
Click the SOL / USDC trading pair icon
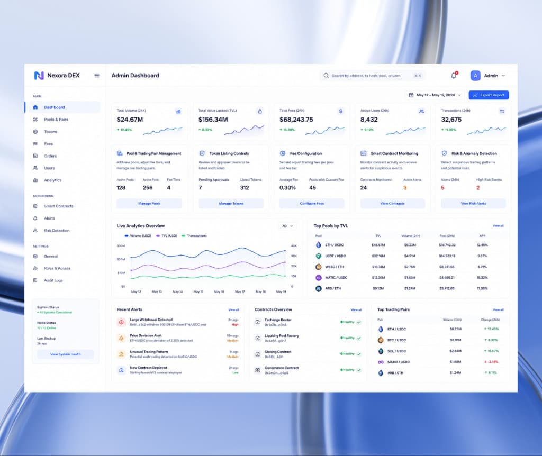[x=381, y=351]
